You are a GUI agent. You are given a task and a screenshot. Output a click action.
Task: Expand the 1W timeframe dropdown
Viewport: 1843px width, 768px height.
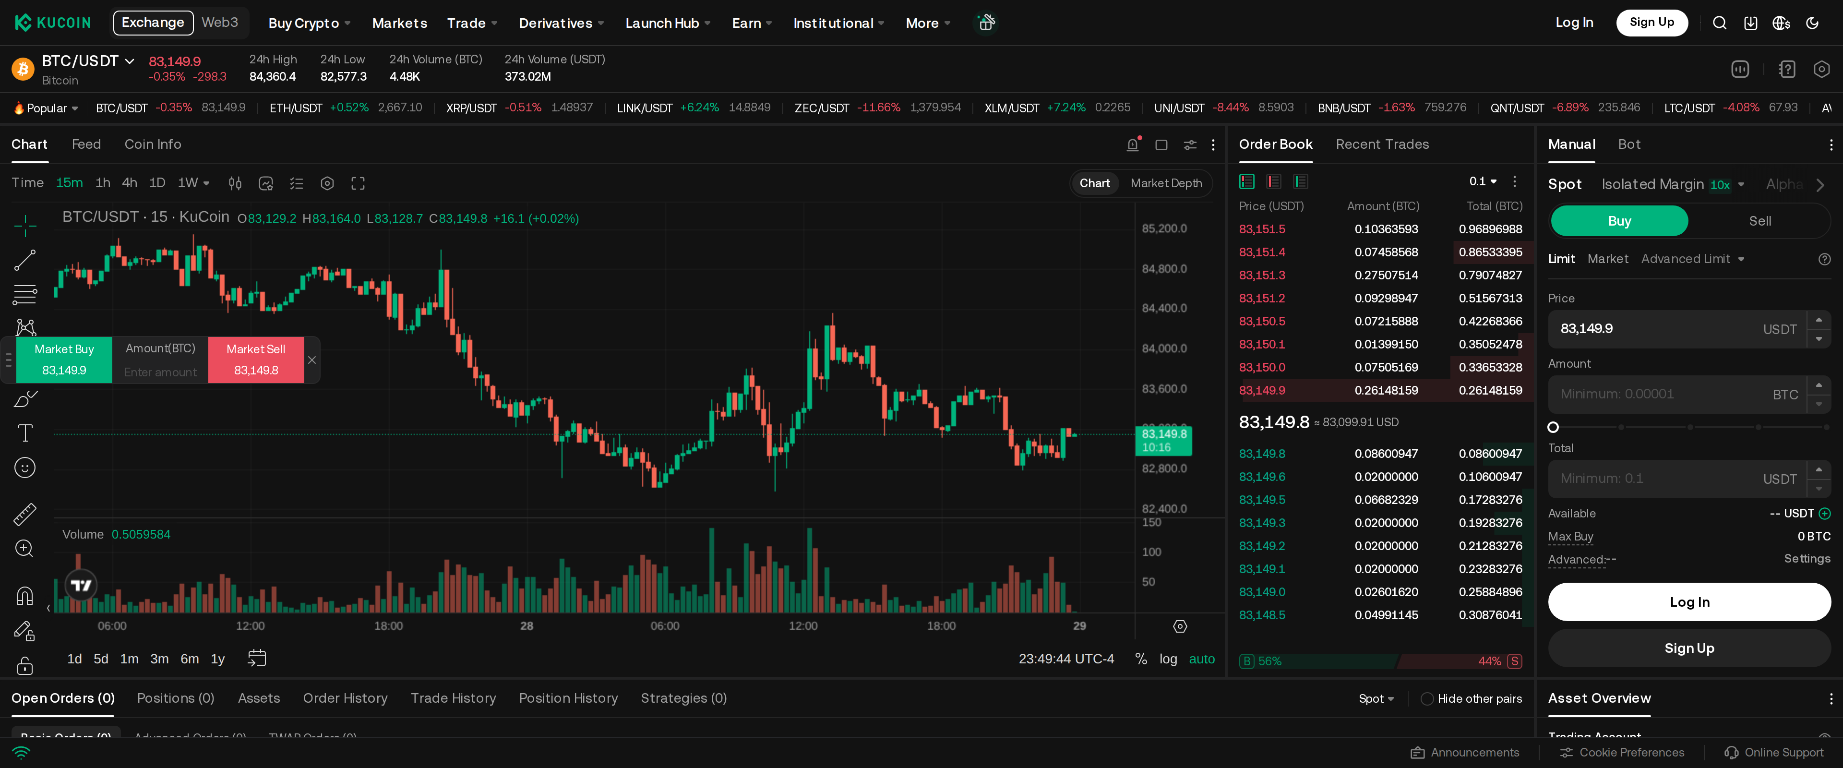[x=193, y=183]
